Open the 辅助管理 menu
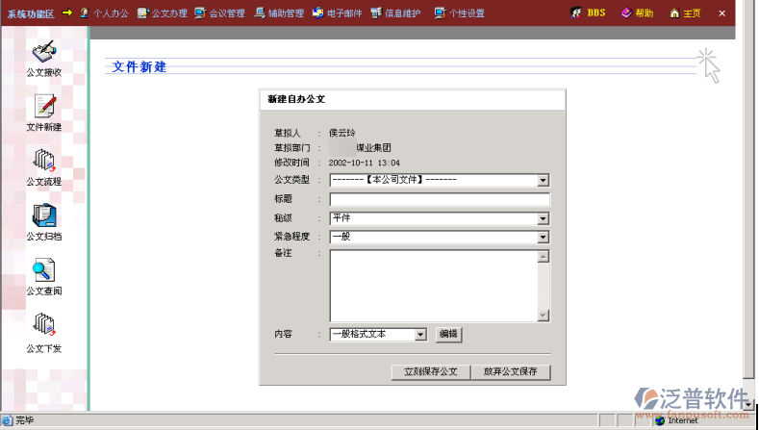The height and width of the screenshot is (430, 759). [x=279, y=13]
